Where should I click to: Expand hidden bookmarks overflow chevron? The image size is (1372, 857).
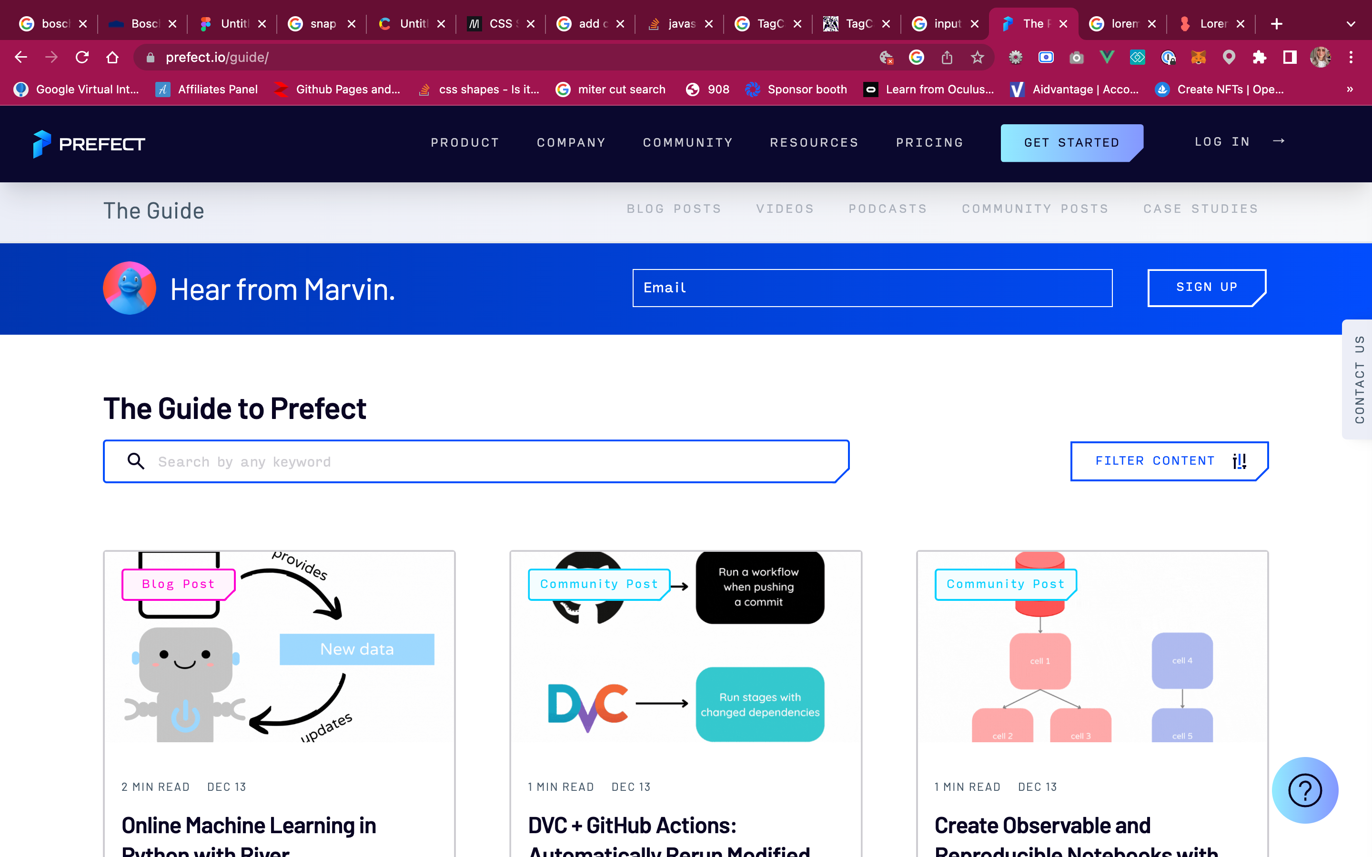[1350, 89]
